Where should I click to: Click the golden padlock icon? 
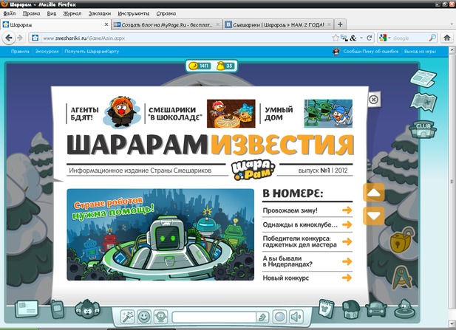coord(403,239)
